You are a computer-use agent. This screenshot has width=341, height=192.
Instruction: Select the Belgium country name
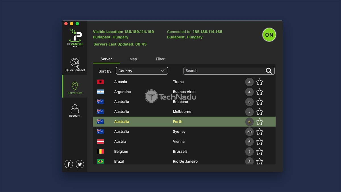click(x=121, y=152)
